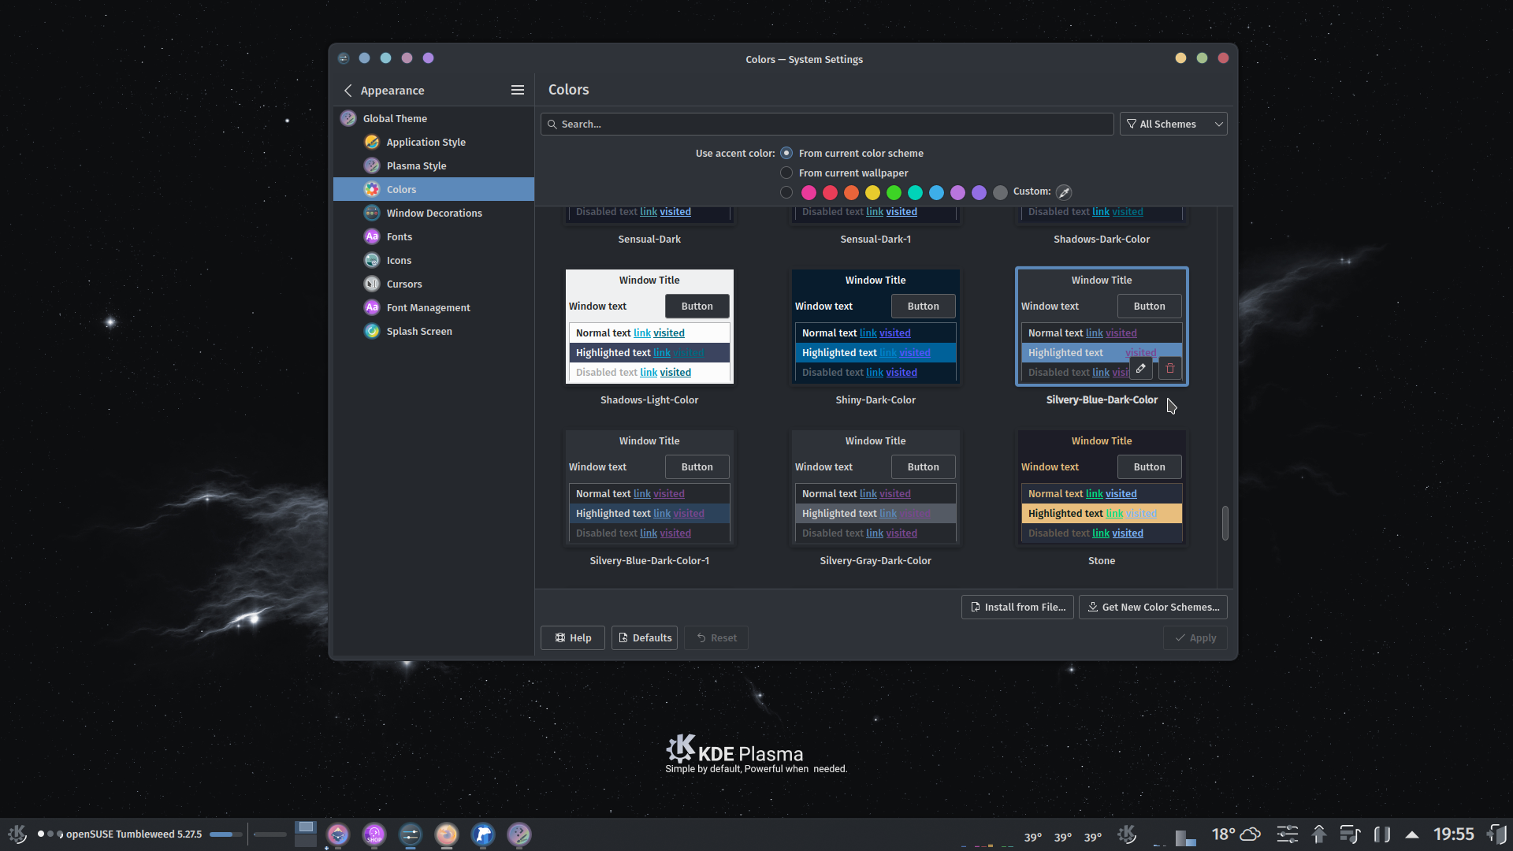Click the Apply button
1513x851 pixels.
click(x=1195, y=637)
